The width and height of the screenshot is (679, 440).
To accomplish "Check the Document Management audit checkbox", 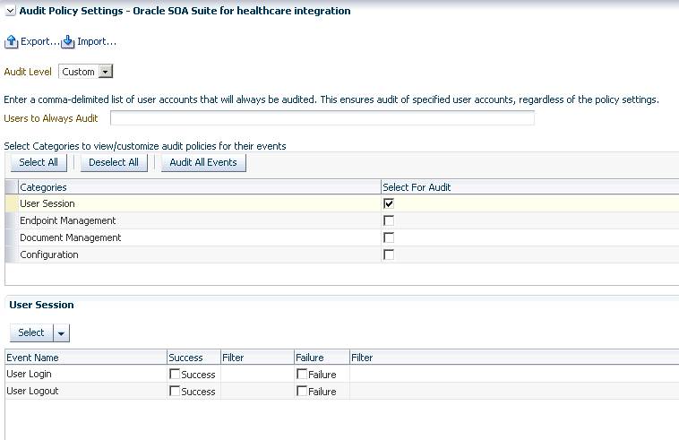I will [x=389, y=237].
